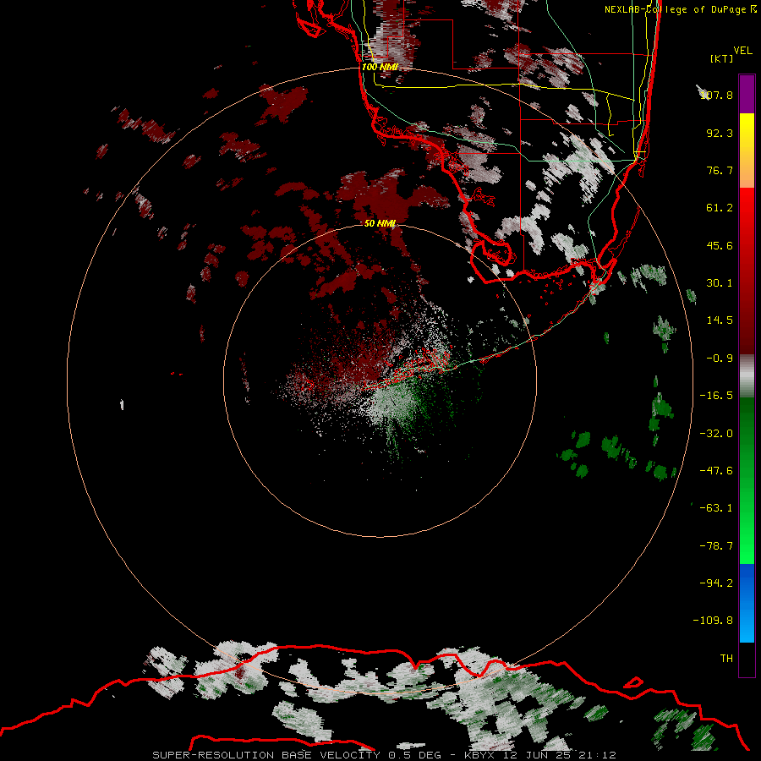Select the -0.9 legend value
This screenshot has height=761, width=761.
click(720, 359)
